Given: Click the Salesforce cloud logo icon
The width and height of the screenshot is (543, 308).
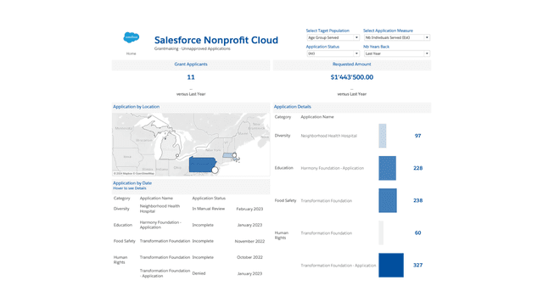Looking at the screenshot, I should coord(132,37).
